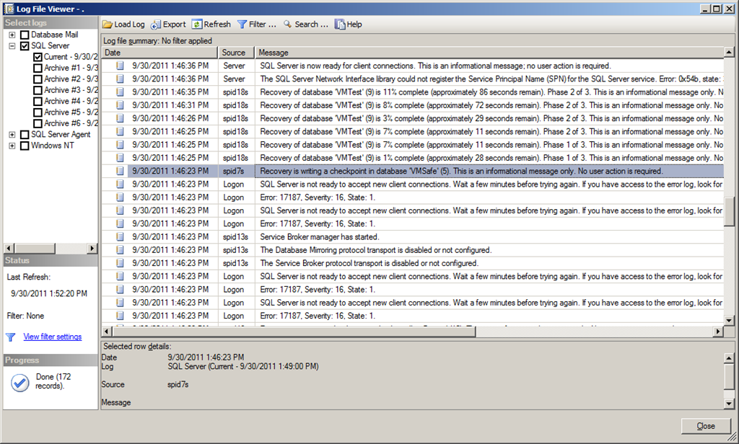Viewport: 739px width, 444px height.
Task: Click the Done progress checkmark icon
Action: click(19, 383)
